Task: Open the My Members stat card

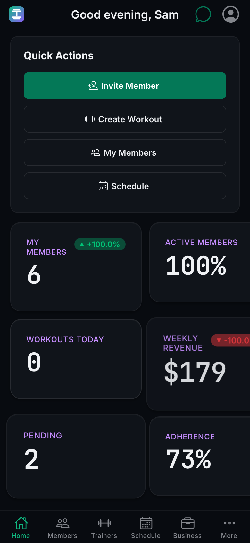Action: tap(76, 267)
